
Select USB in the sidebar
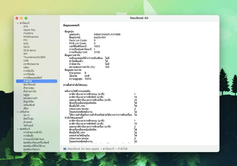click(26, 61)
